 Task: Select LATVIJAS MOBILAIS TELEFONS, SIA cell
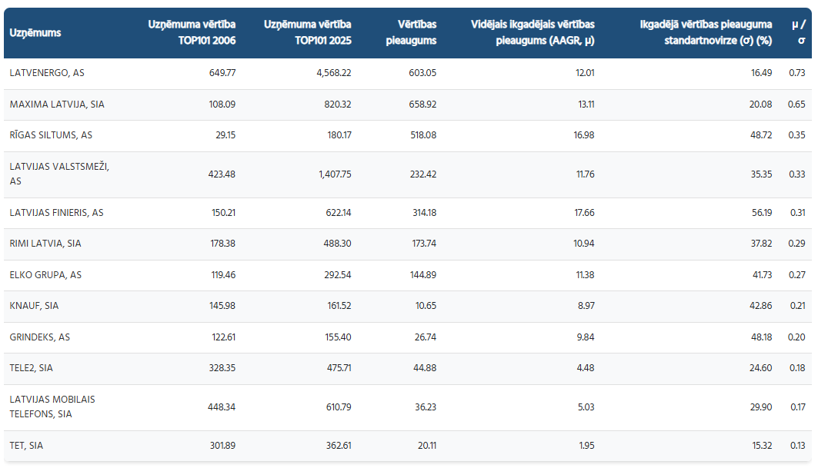[x=52, y=407]
